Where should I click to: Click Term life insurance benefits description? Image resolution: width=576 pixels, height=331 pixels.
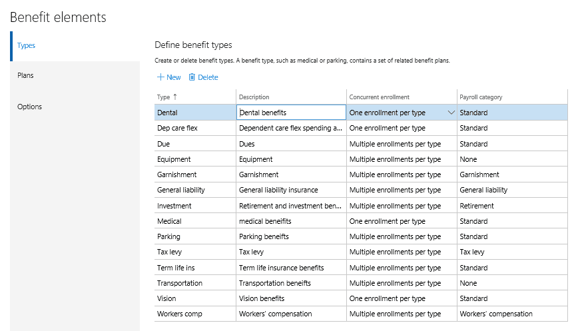(291, 268)
